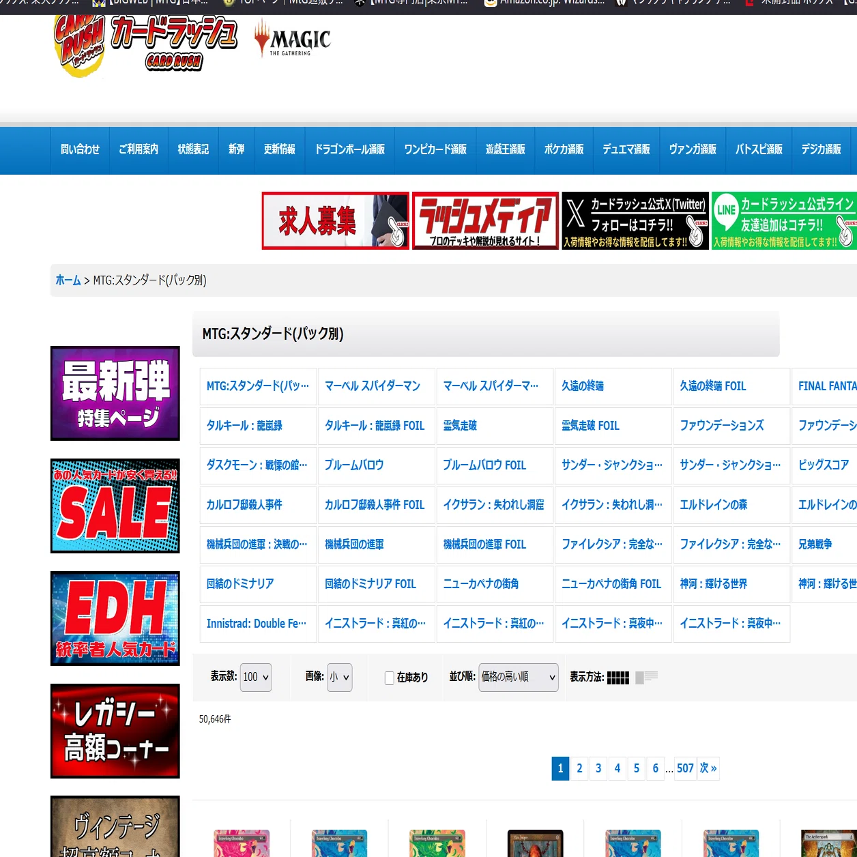Jump to last page 507
Viewport: 857px width, 857px height.
pyautogui.click(x=685, y=768)
